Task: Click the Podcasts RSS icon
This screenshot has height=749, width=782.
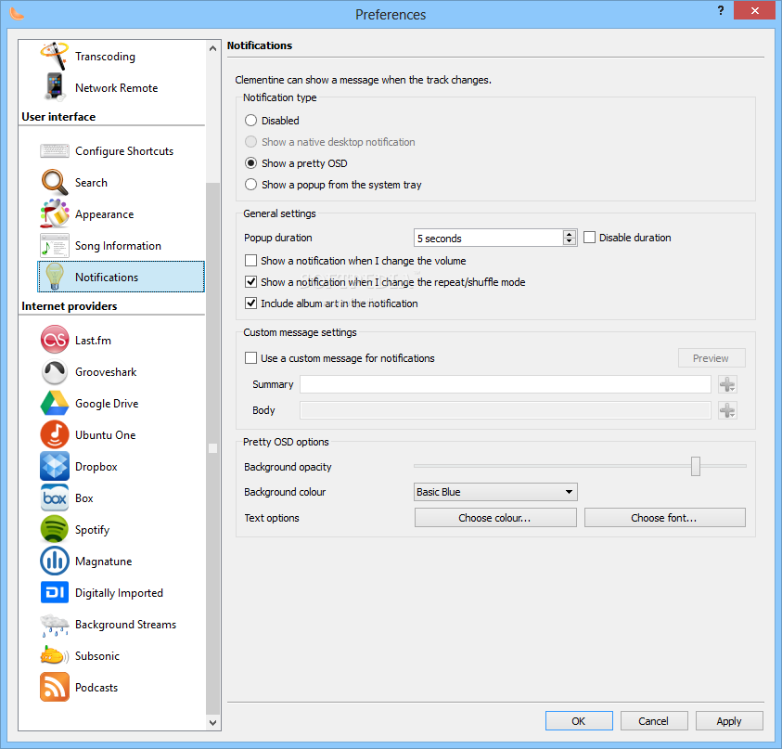Action: (x=55, y=687)
